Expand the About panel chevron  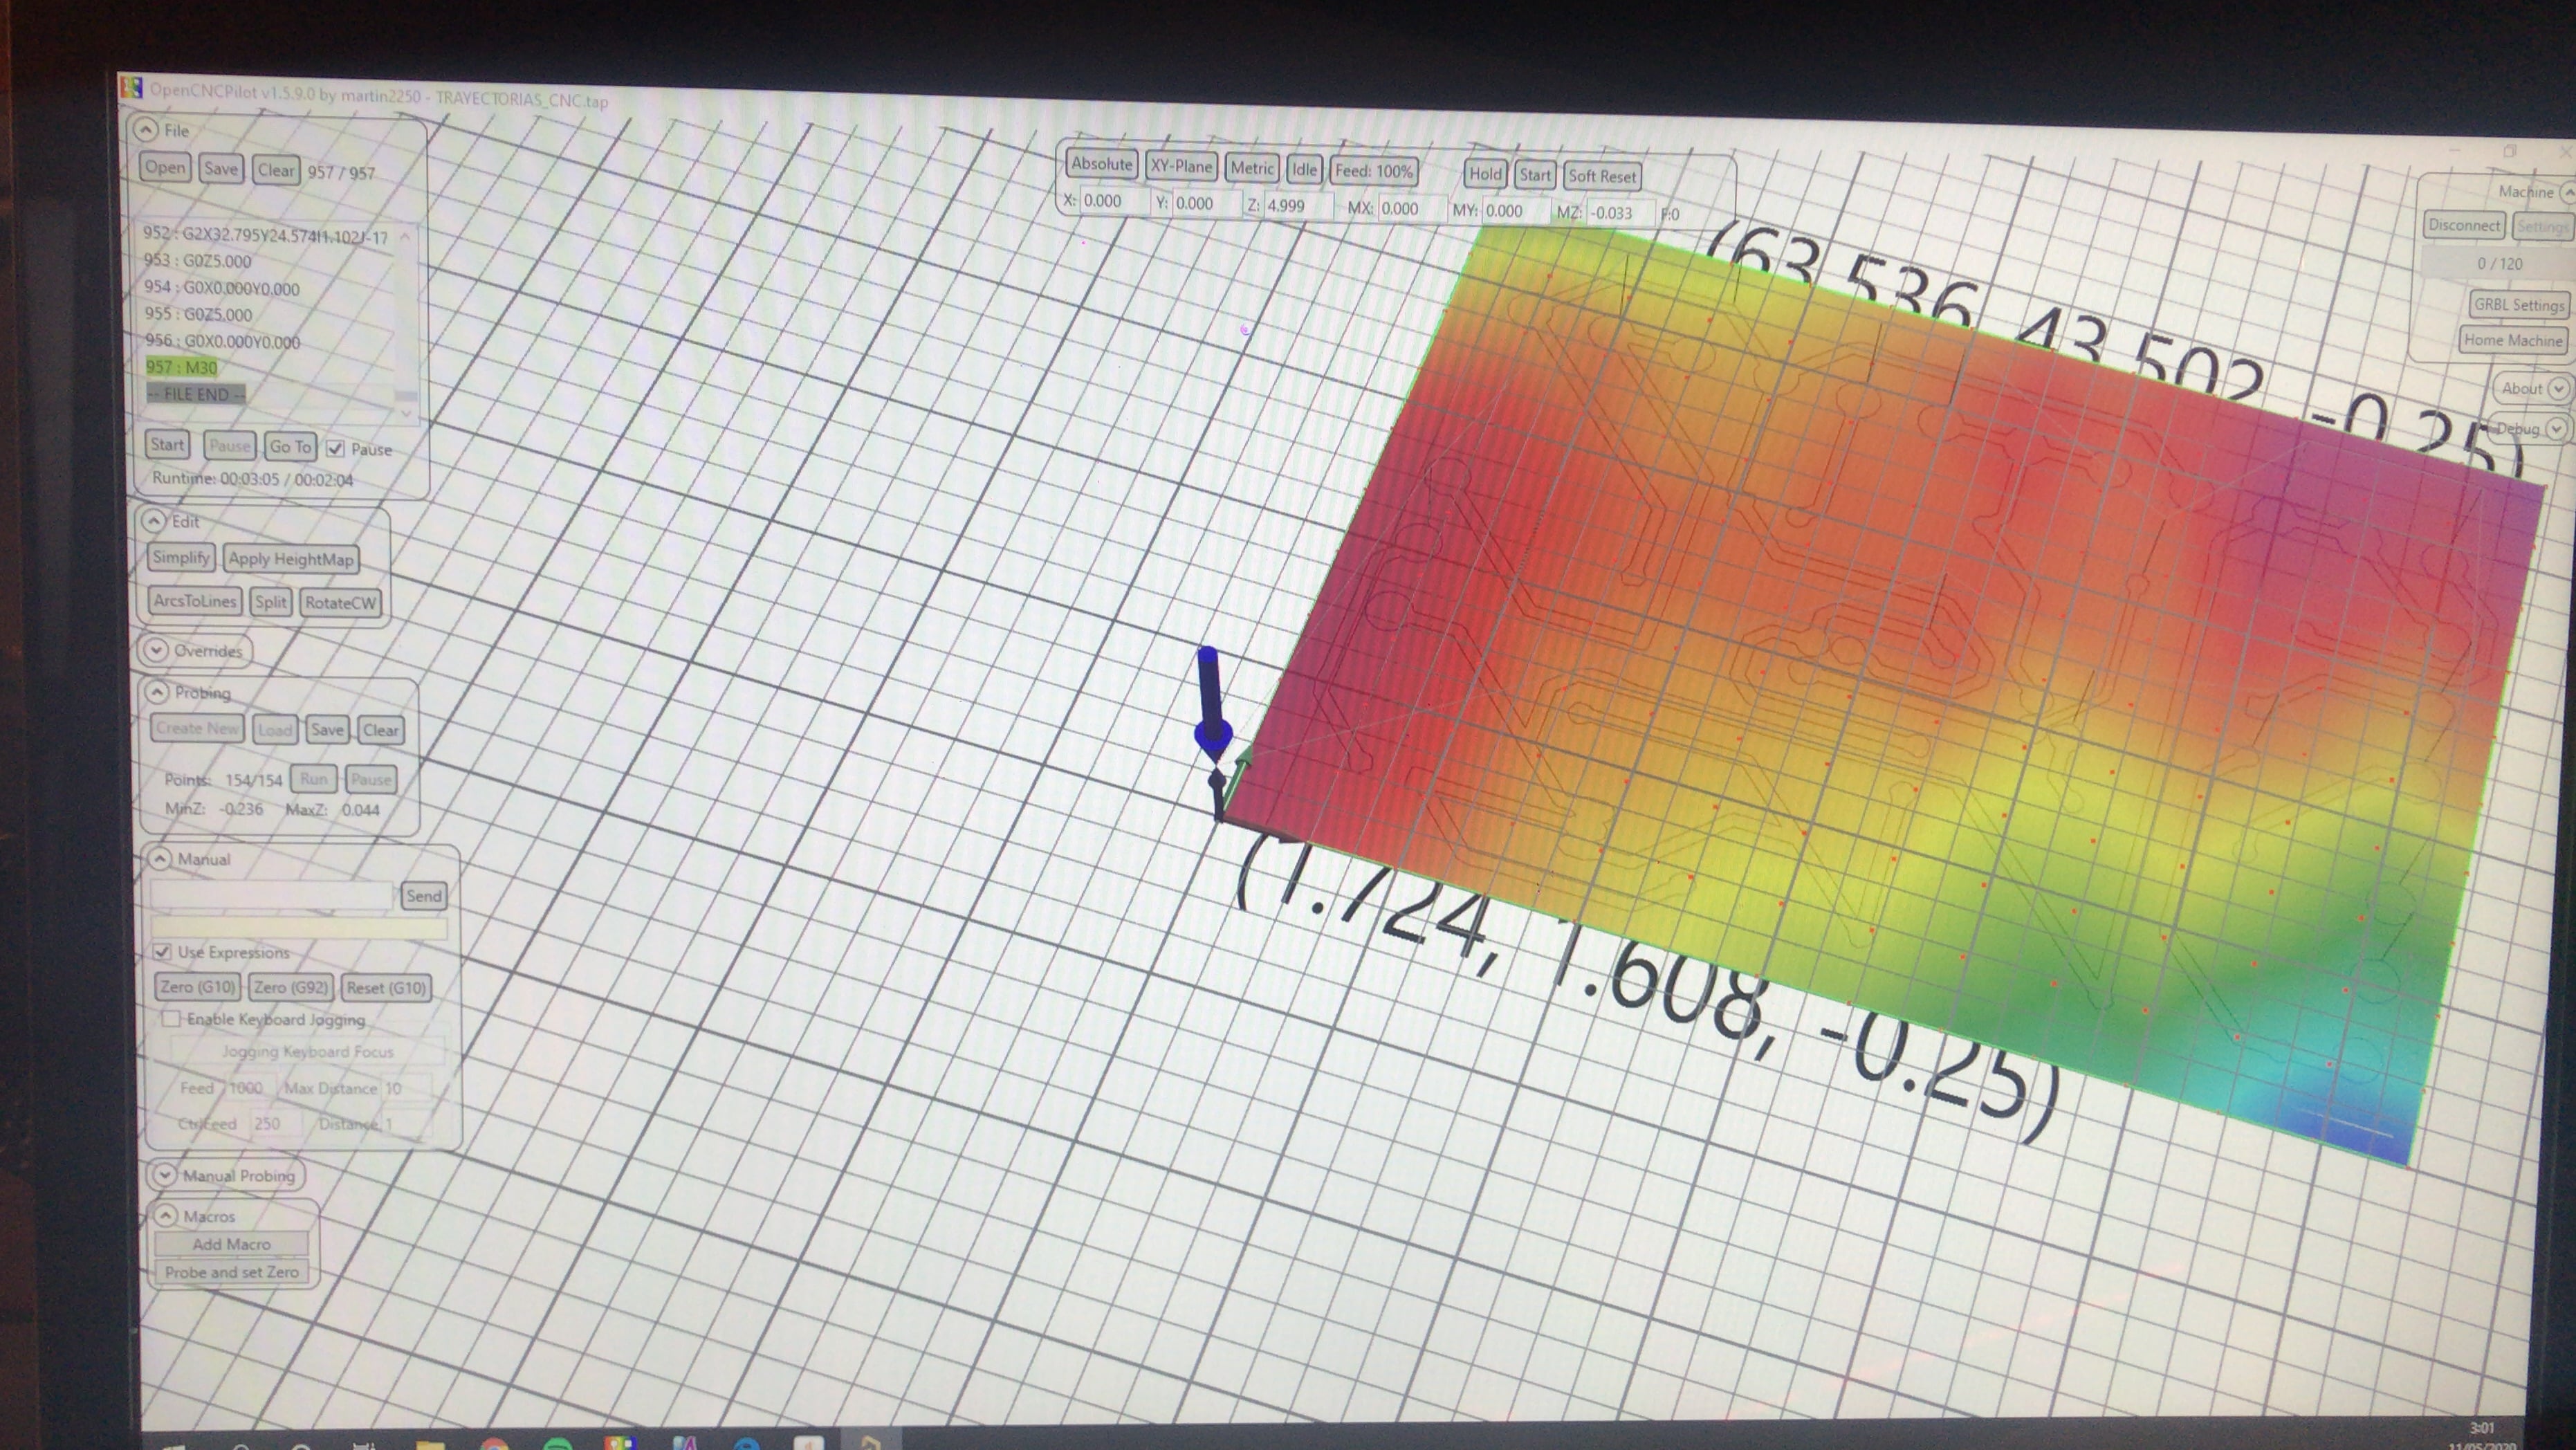click(2557, 388)
